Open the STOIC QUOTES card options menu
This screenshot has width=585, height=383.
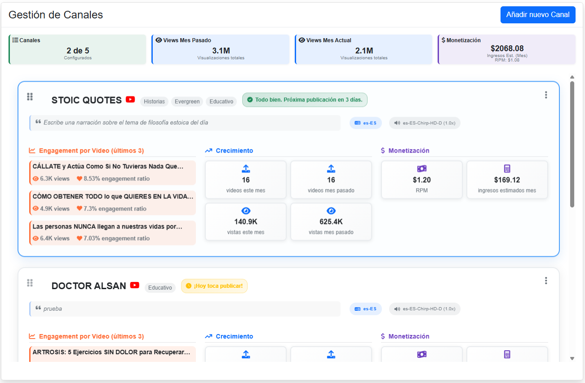click(x=546, y=95)
